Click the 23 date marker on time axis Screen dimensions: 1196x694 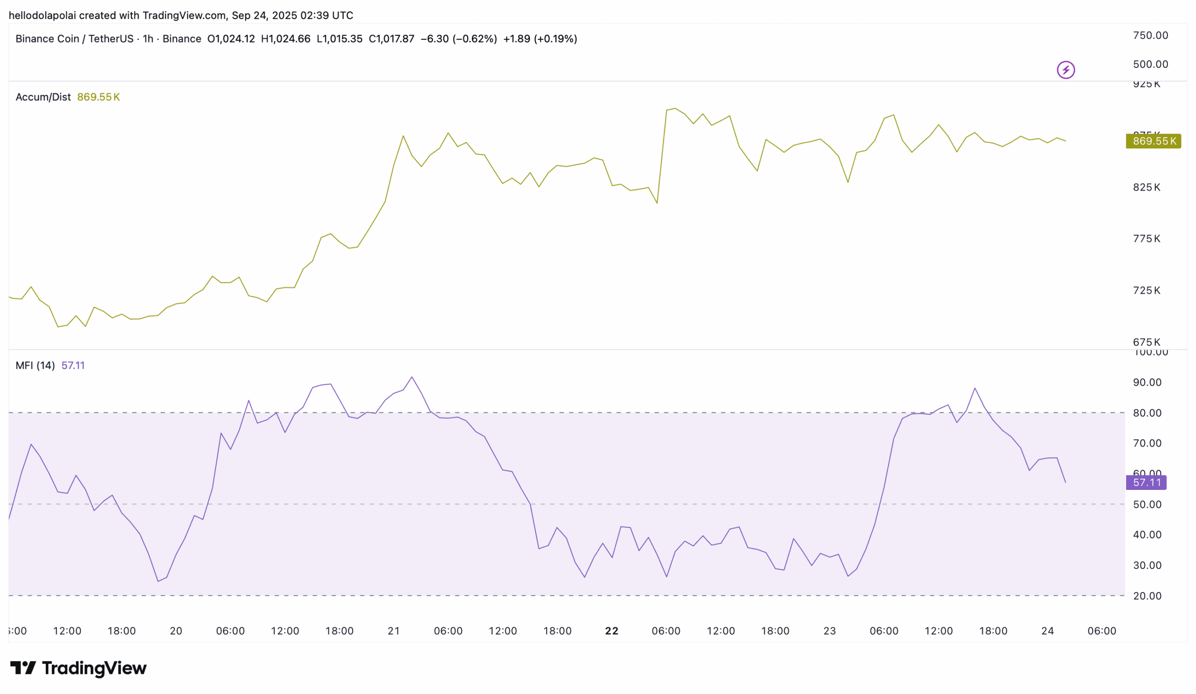830,631
